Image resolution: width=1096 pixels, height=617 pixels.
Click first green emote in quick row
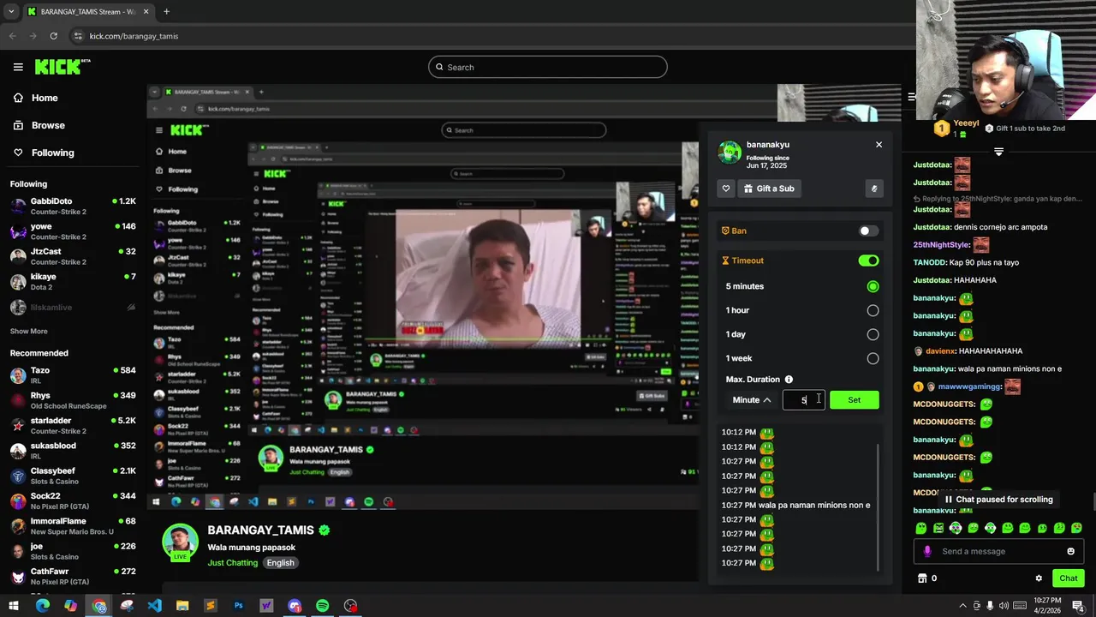921,528
